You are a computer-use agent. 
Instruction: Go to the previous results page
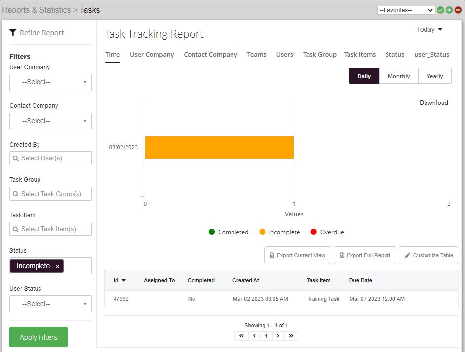254,336
